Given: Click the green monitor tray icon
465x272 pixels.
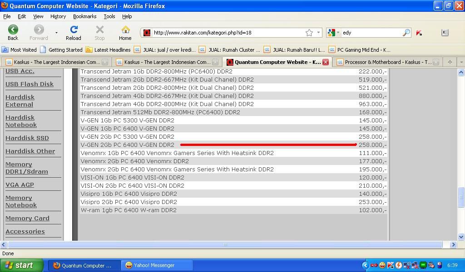Looking at the screenshot, I should click(x=423, y=265).
